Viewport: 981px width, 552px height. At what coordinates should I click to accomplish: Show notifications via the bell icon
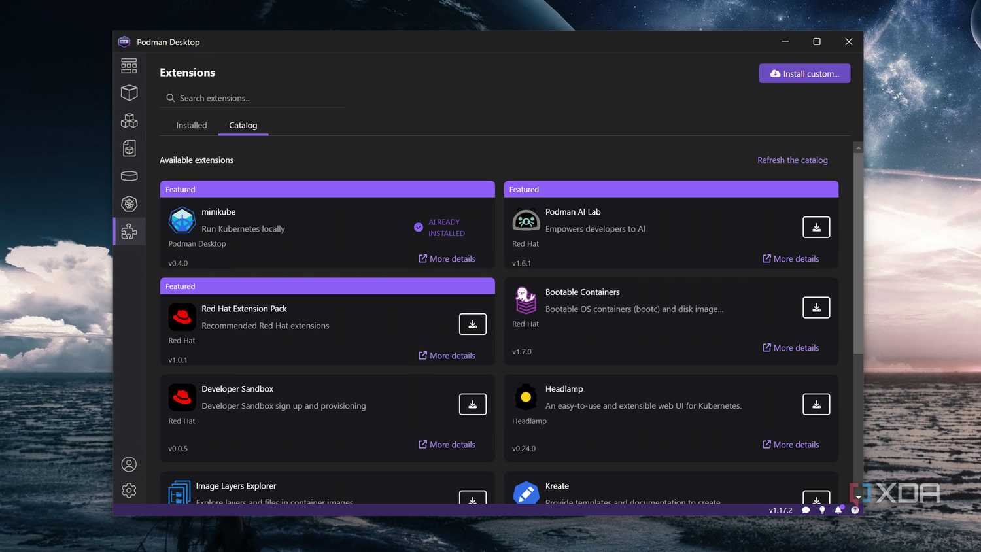pyautogui.click(x=838, y=510)
